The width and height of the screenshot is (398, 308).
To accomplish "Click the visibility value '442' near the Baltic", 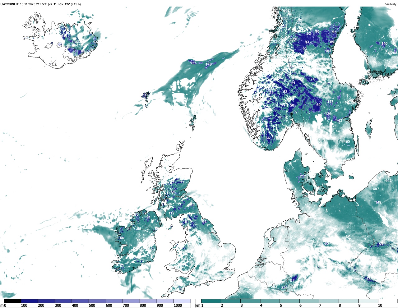I will (388, 181).
